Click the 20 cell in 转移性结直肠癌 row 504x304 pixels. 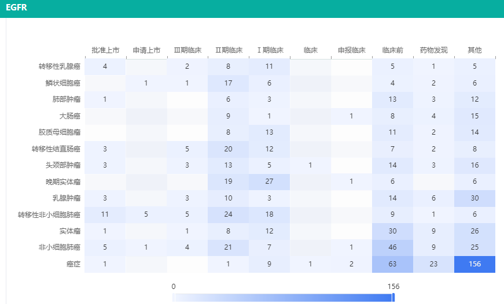[228, 149]
